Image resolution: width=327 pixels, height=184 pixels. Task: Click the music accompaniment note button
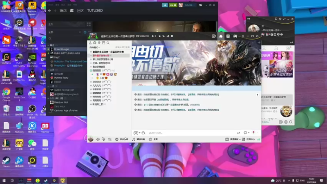tap(138, 139)
